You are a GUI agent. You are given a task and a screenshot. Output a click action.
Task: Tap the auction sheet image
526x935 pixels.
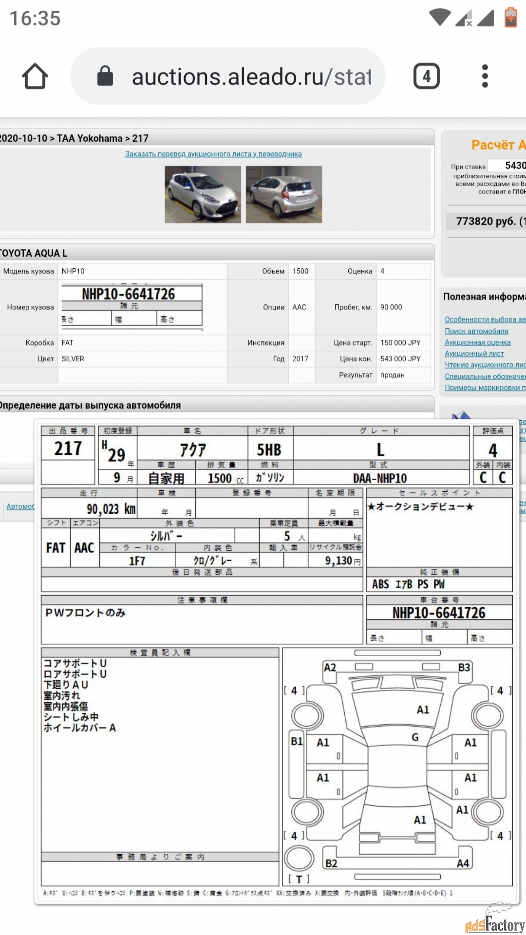(x=277, y=662)
